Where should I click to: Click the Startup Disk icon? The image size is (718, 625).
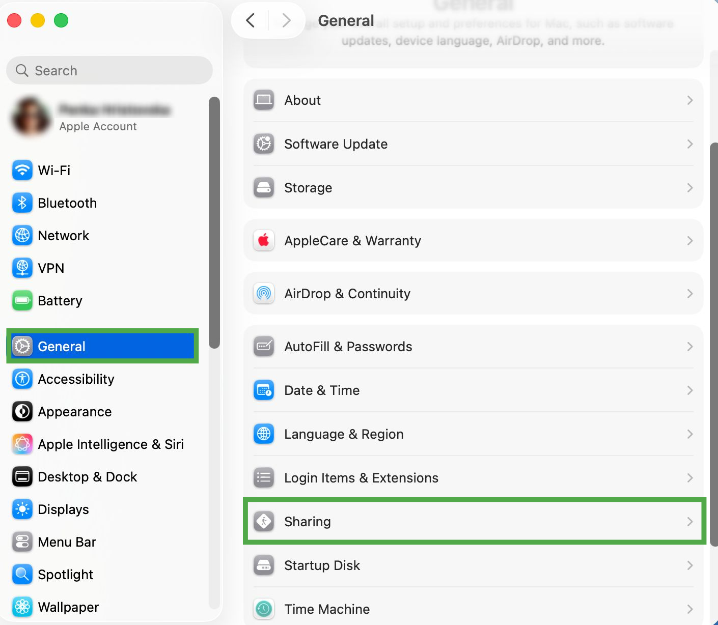point(264,565)
